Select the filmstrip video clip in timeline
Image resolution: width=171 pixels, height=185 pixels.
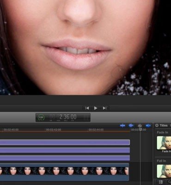pos(64,172)
